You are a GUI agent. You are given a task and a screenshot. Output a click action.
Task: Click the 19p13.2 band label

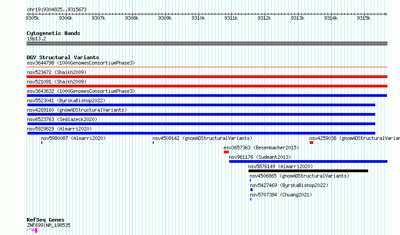(36, 39)
